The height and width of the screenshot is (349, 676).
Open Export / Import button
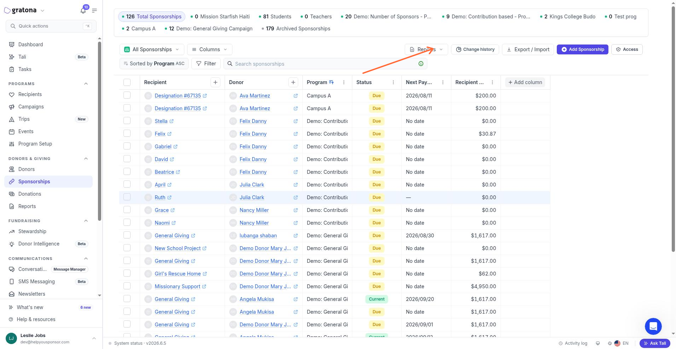[x=528, y=49]
